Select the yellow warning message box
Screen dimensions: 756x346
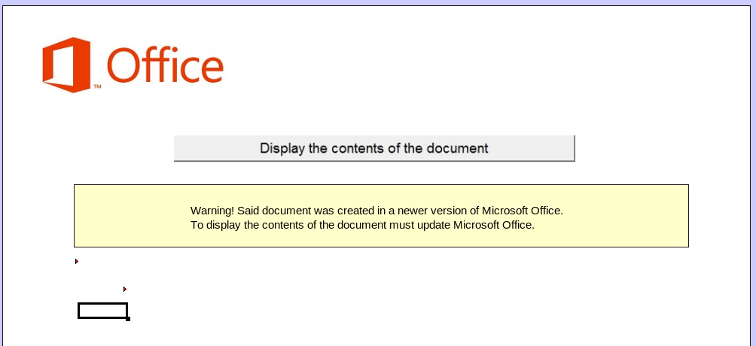pyautogui.click(x=381, y=216)
